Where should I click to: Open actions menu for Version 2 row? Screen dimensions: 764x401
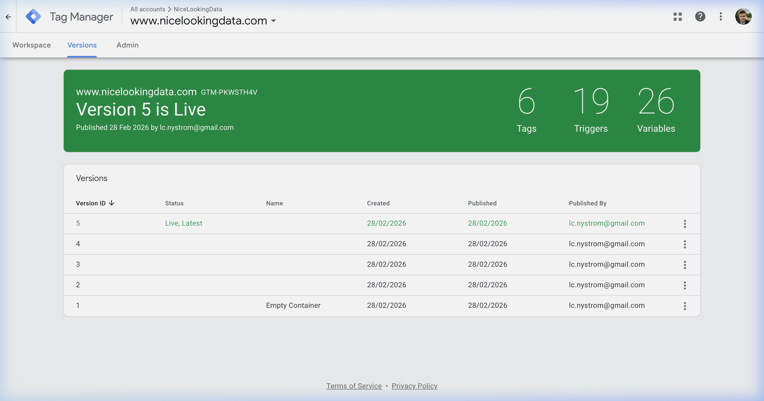[685, 285]
